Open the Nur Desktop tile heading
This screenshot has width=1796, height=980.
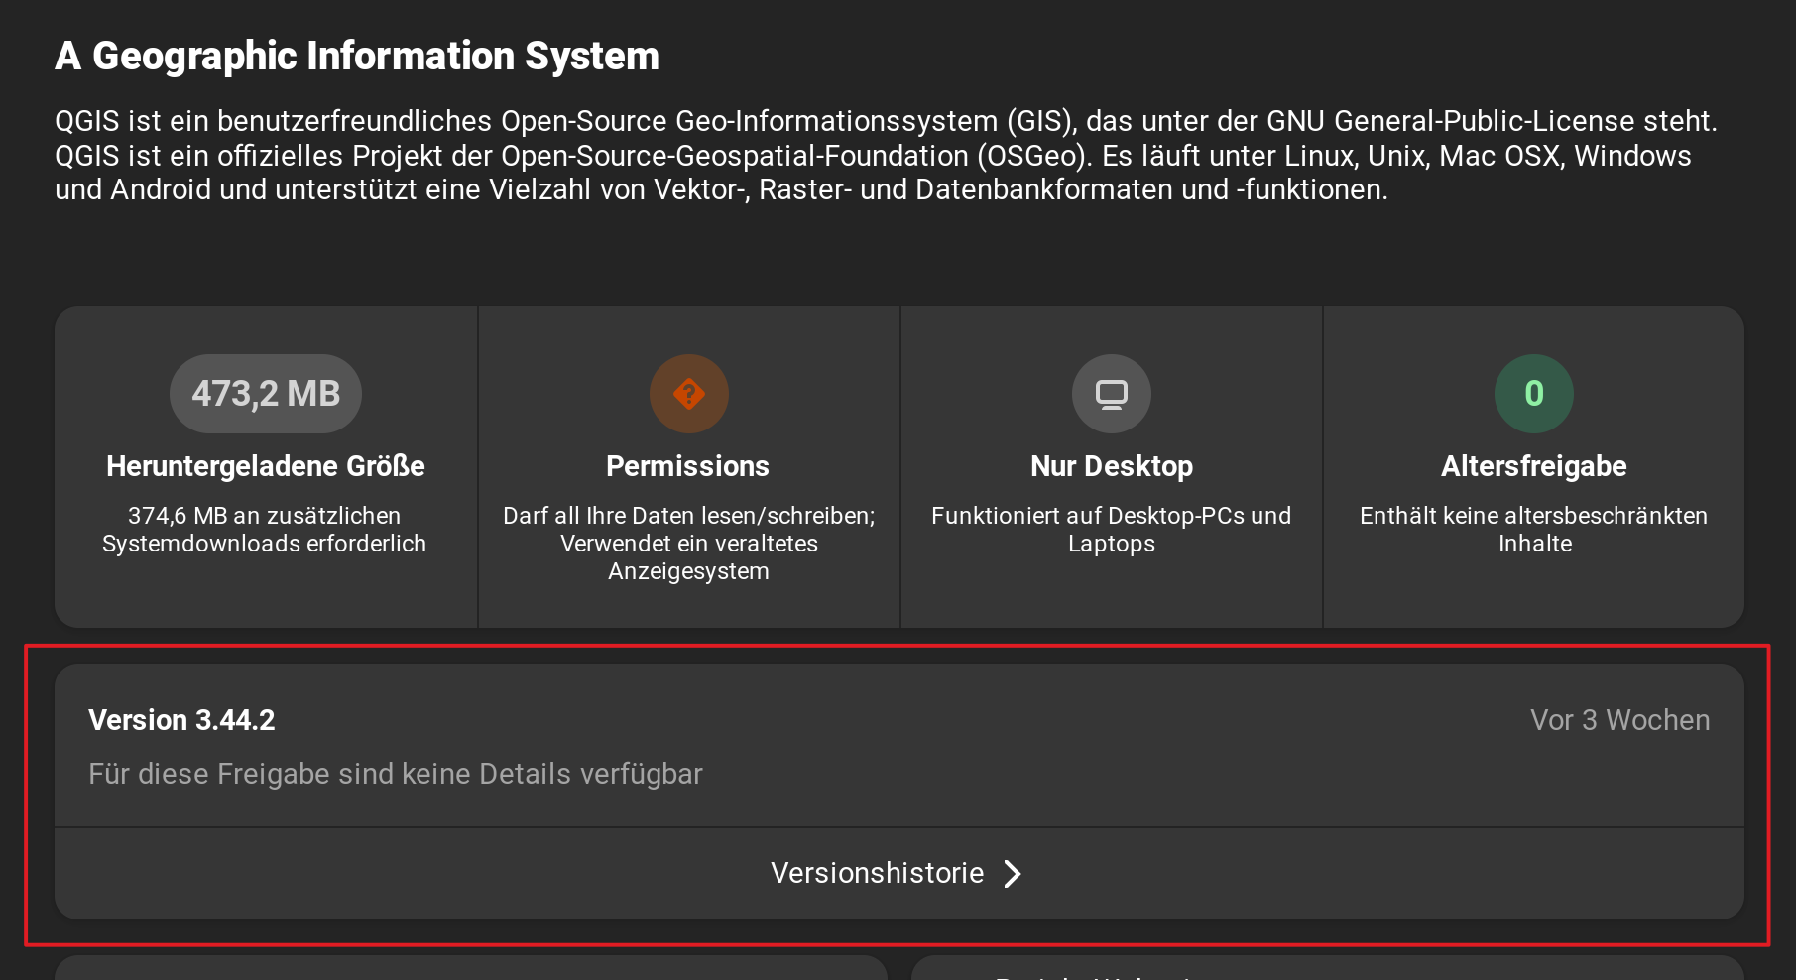pyautogui.click(x=1111, y=466)
